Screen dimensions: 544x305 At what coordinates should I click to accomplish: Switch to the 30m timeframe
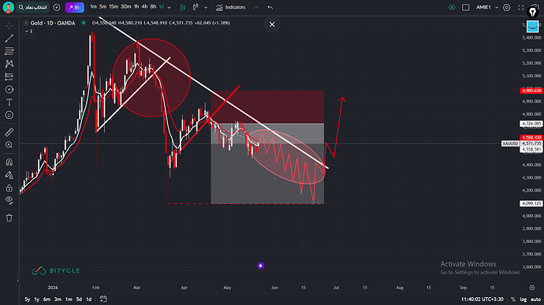pos(126,6)
